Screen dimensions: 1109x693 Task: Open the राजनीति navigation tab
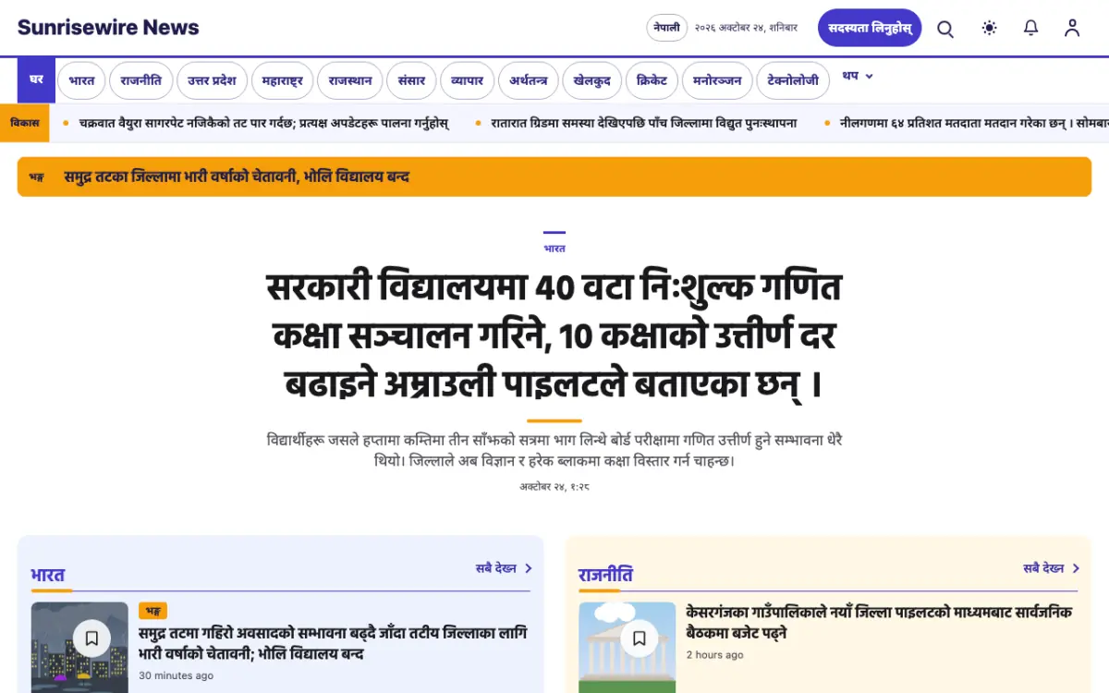pyautogui.click(x=140, y=80)
